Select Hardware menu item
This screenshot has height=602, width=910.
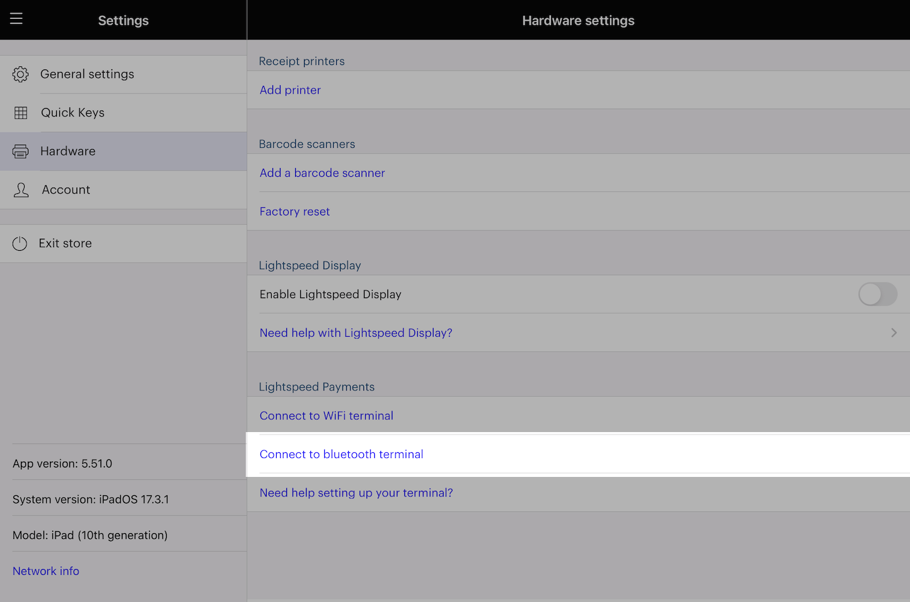(x=123, y=152)
